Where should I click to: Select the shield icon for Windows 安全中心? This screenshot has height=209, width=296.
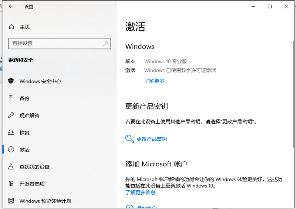click(x=11, y=81)
